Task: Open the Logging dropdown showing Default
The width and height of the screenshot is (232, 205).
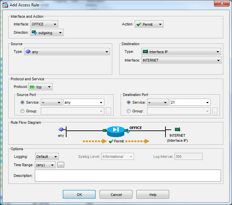Action: 47,157
